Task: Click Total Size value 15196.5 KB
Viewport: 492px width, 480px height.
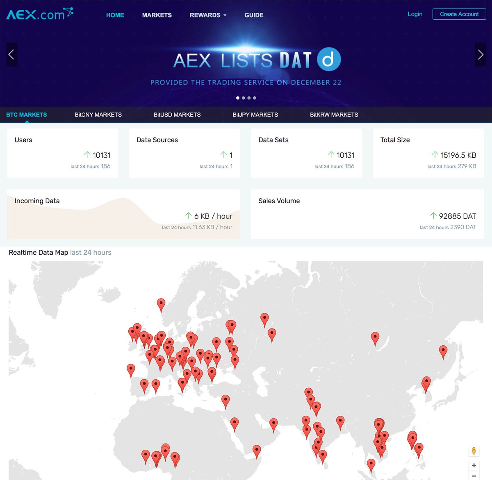Action: [458, 155]
